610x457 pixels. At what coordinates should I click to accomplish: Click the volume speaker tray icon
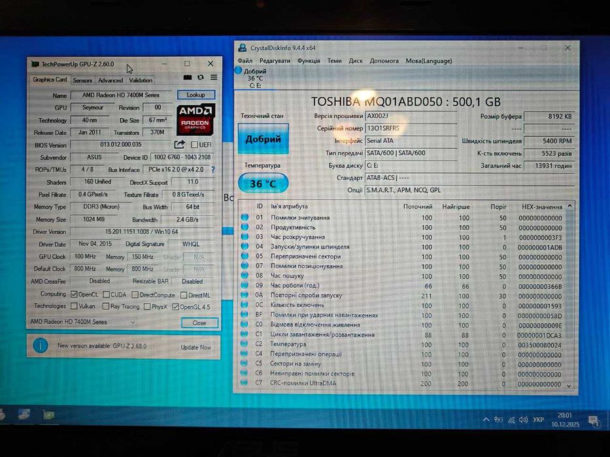523,420
